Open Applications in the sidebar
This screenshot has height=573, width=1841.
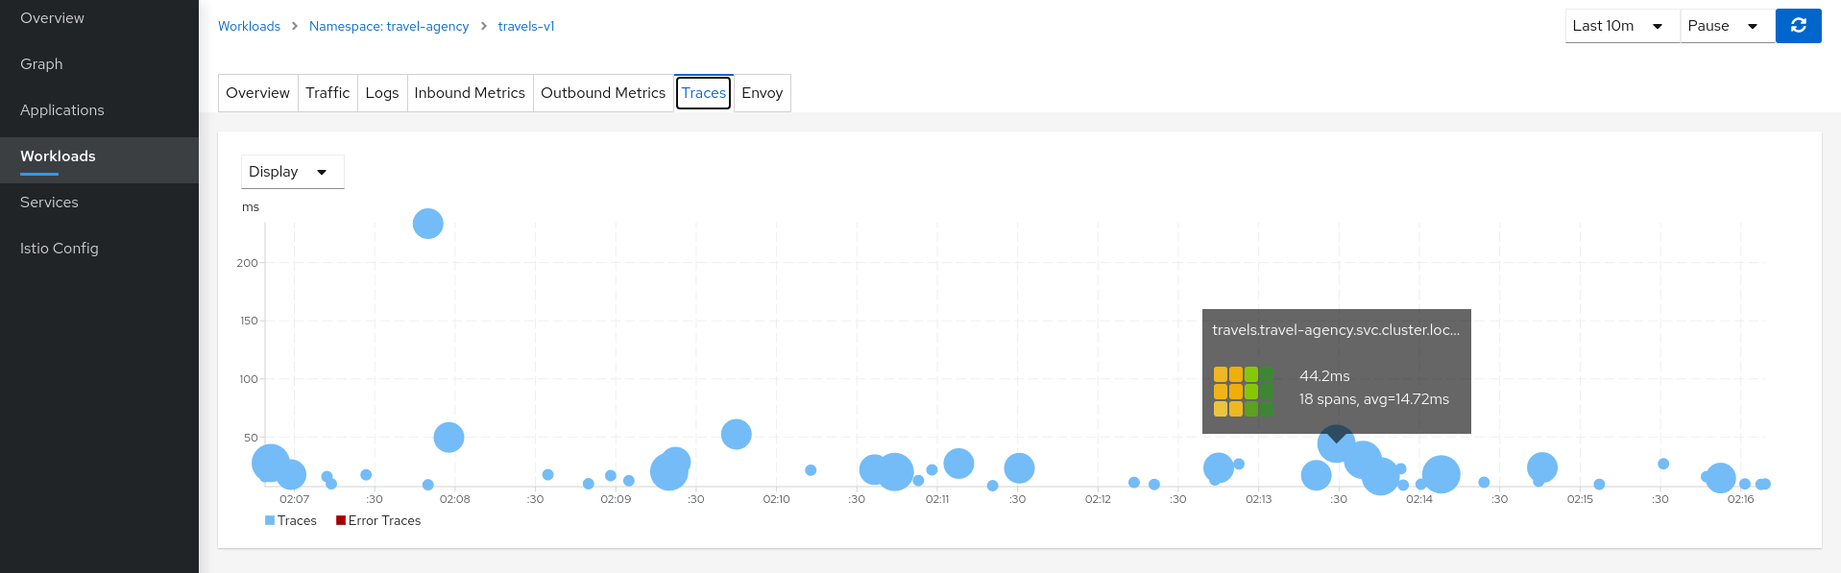pyautogui.click(x=62, y=110)
